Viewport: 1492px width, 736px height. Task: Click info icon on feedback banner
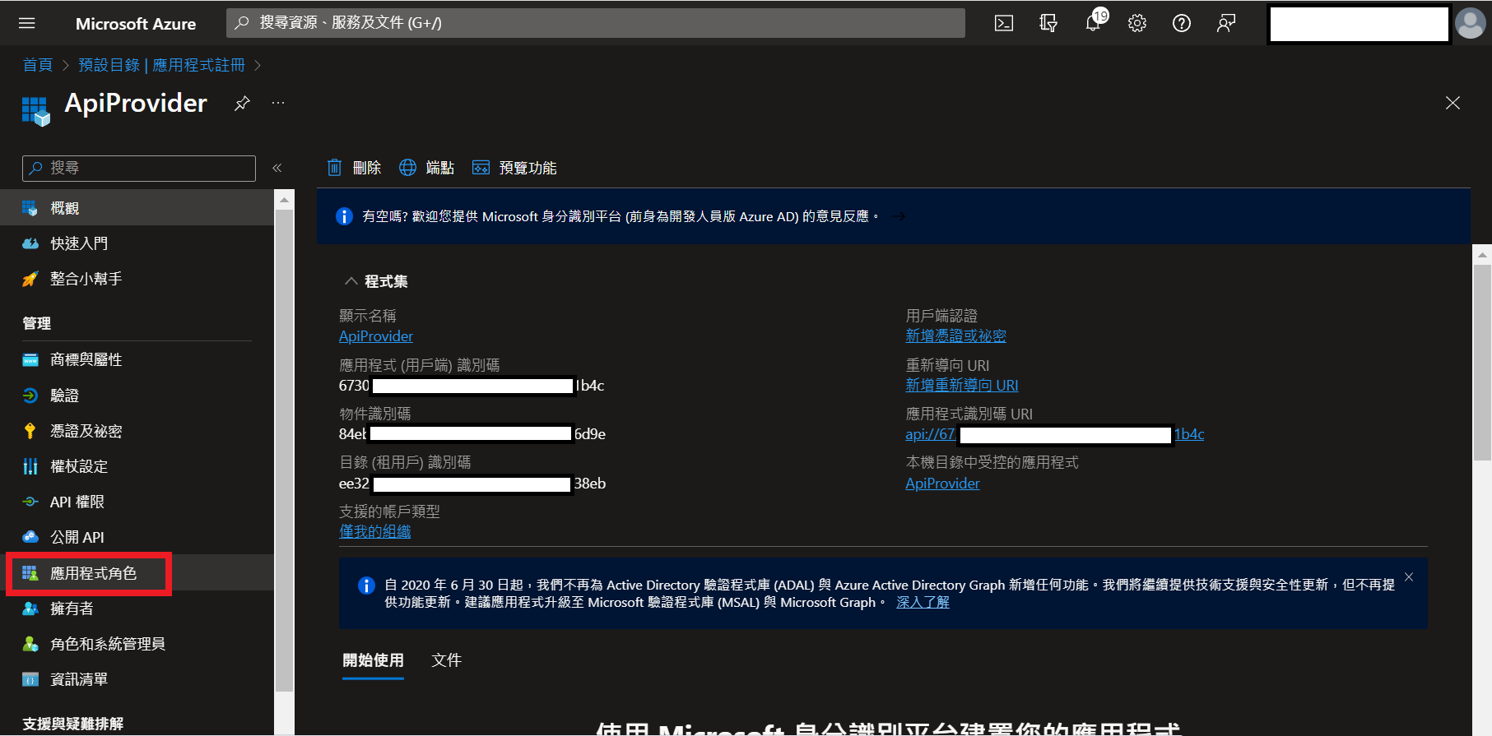[344, 216]
